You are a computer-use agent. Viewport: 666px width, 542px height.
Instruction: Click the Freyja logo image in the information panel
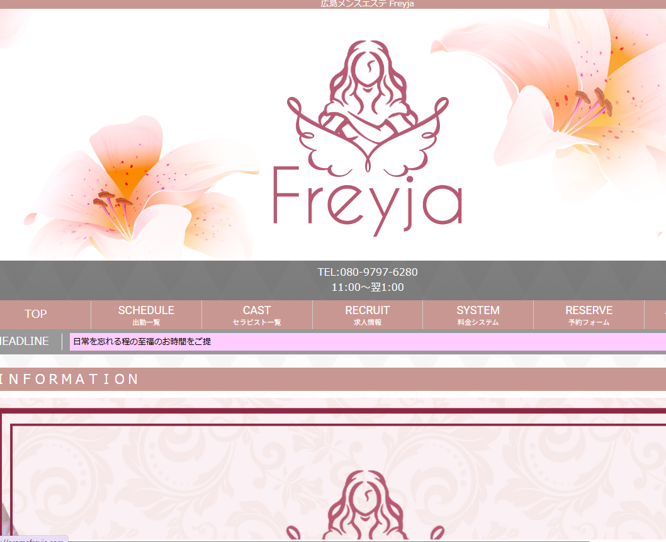[366, 505]
